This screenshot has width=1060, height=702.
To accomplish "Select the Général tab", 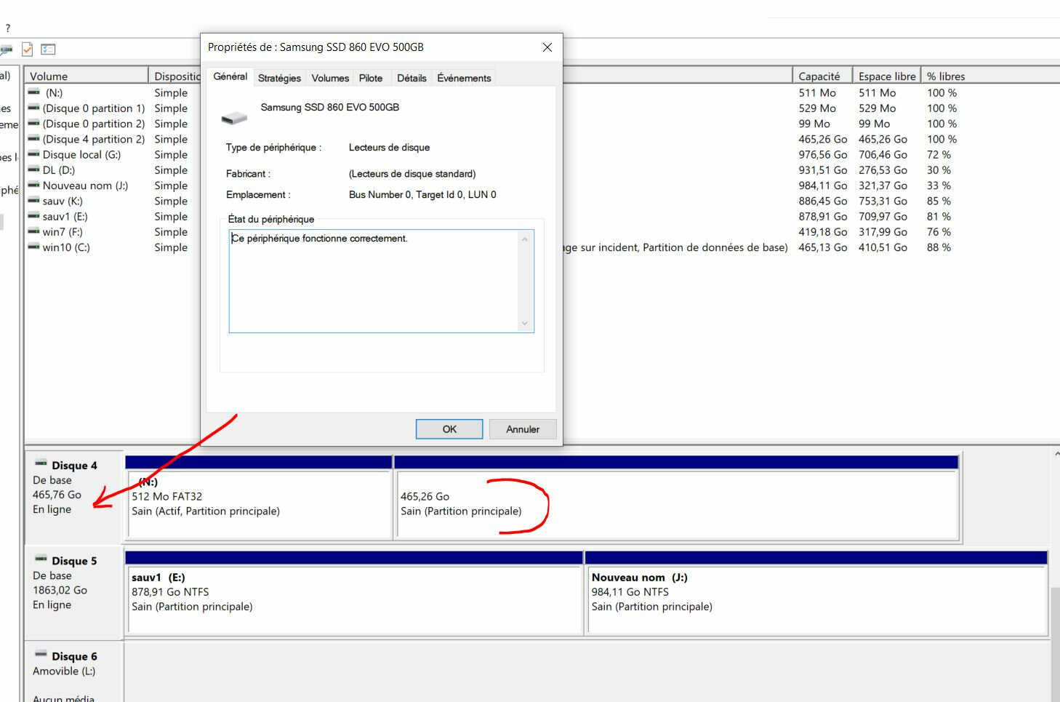I will (230, 76).
